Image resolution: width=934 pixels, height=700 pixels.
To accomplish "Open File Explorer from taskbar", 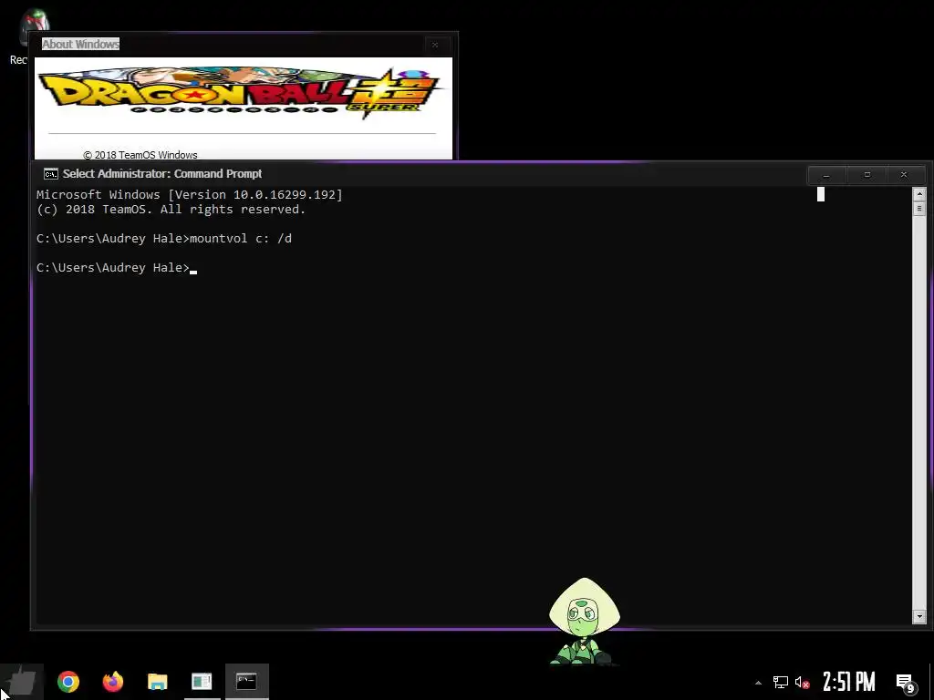I will [x=157, y=682].
